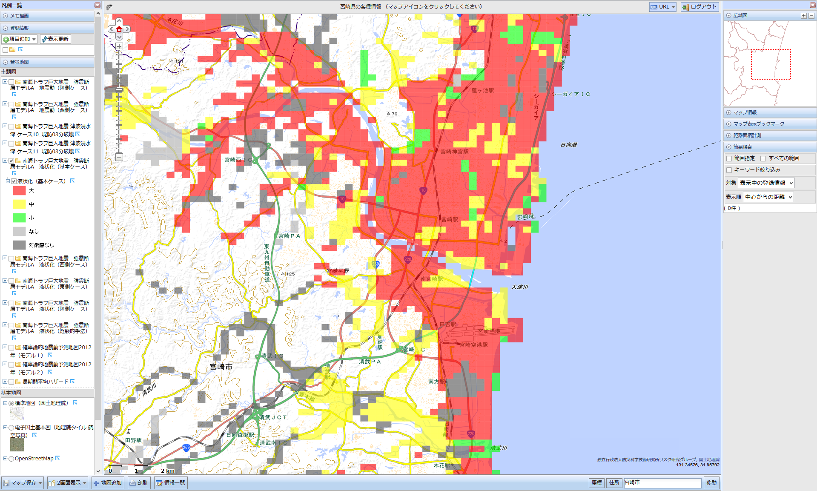Open the 表示順 sort order dropdown

click(x=768, y=197)
